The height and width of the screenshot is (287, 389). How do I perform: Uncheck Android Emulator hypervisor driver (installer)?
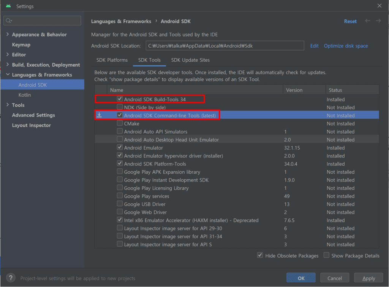[120, 155]
